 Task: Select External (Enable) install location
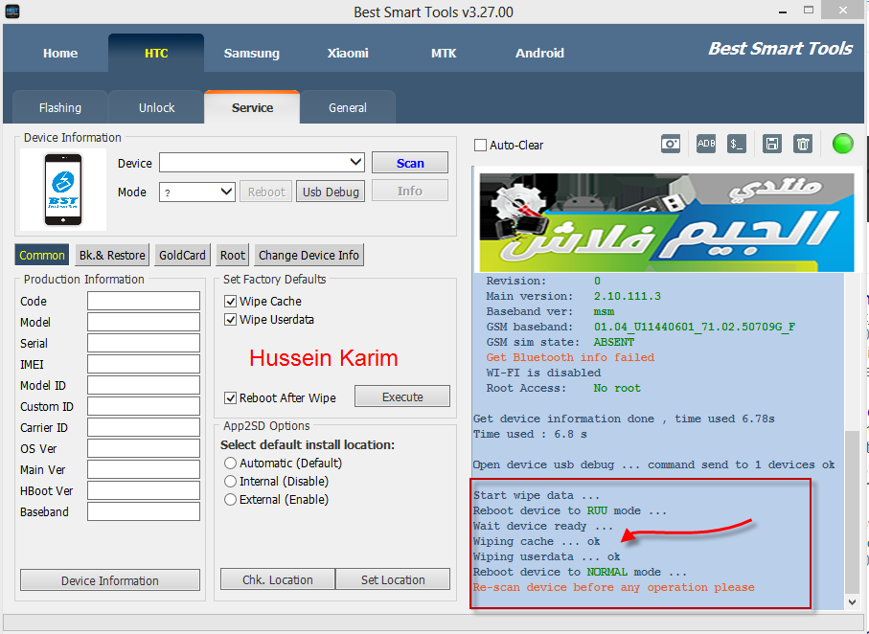[x=230, y=500]
